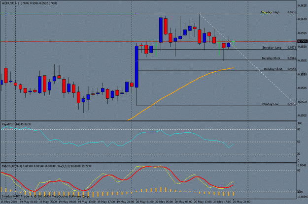Select the Intraday High label
Viewport: 308px width, 204px height.
click(270, 12)
